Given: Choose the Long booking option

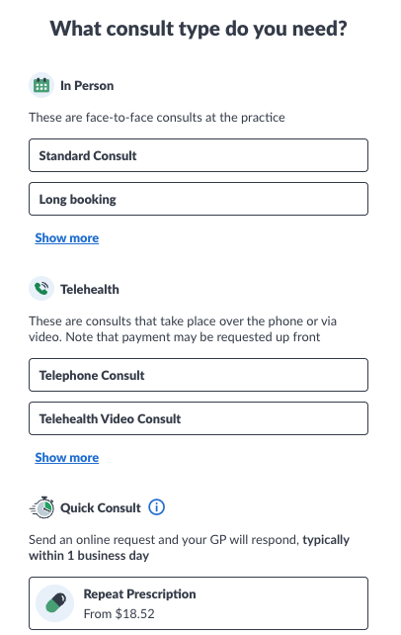Looking at the screenshot, I should click(199, 199).
